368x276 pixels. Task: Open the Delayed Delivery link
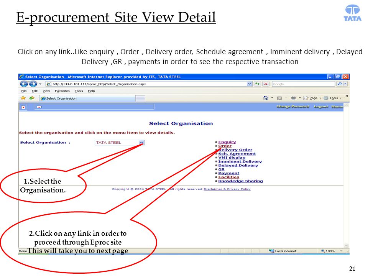(x=238, y=166)
